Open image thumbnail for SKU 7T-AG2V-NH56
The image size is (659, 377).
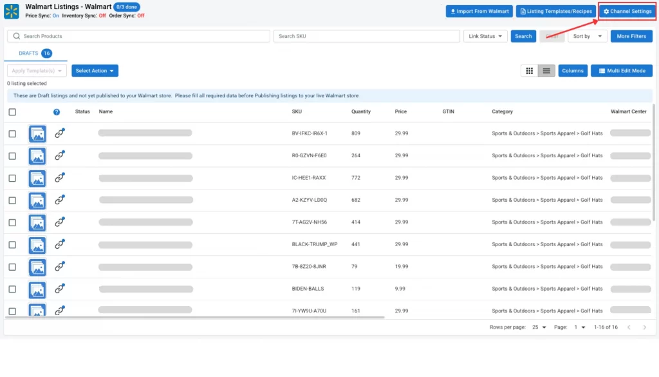37,223
